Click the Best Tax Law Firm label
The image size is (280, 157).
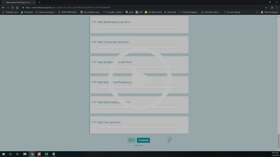pos(109,122)
